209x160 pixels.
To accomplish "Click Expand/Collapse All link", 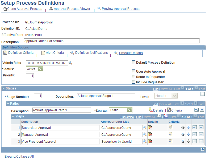I will (19, 156).
